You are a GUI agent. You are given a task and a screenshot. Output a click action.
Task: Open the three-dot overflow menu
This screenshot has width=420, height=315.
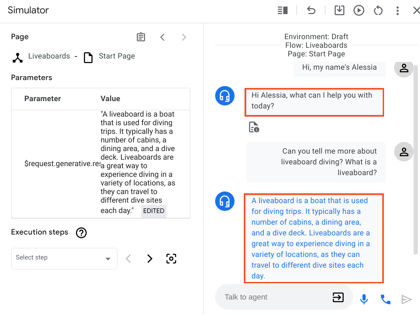397,10
